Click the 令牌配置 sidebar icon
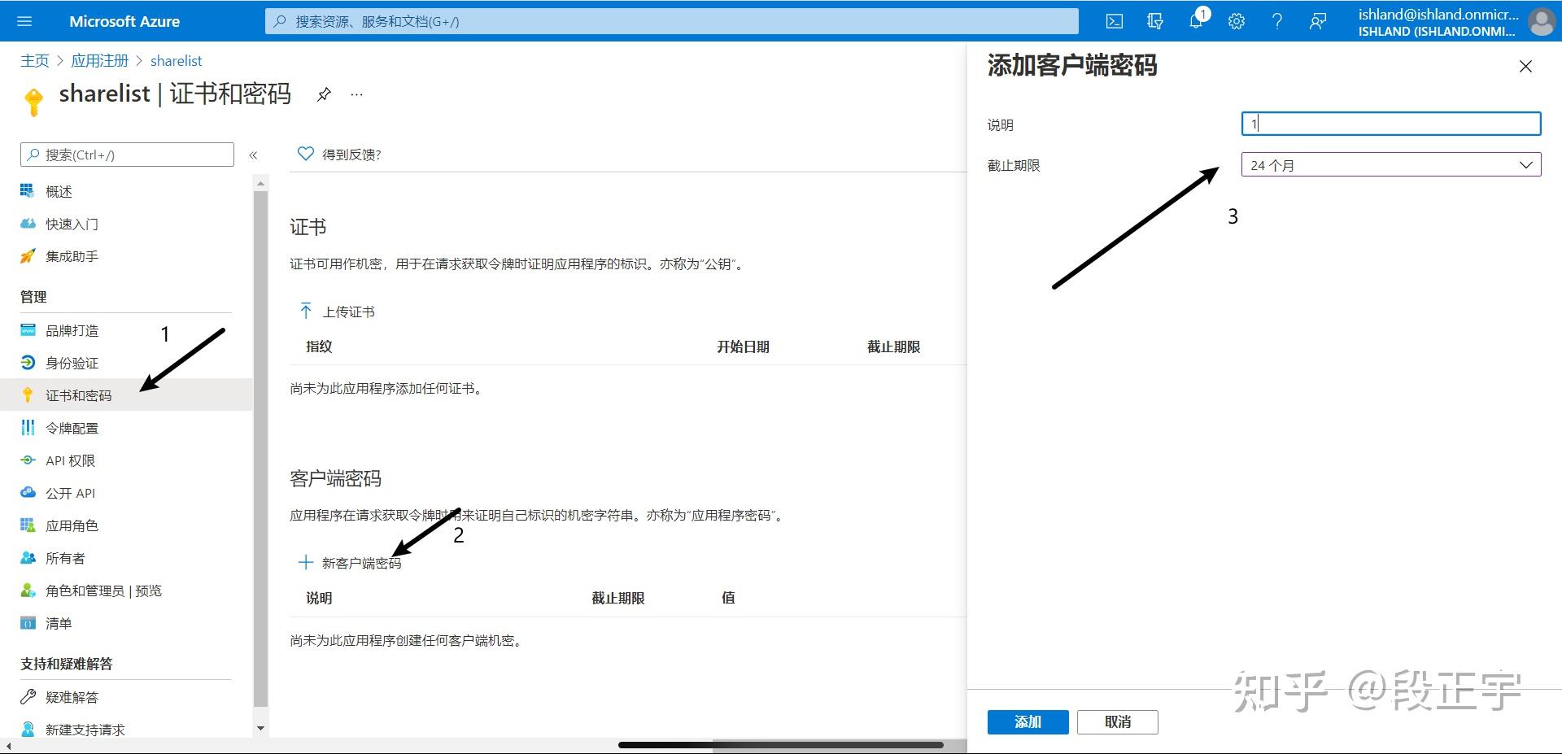 pyautogui.click(x=28, y=428)
